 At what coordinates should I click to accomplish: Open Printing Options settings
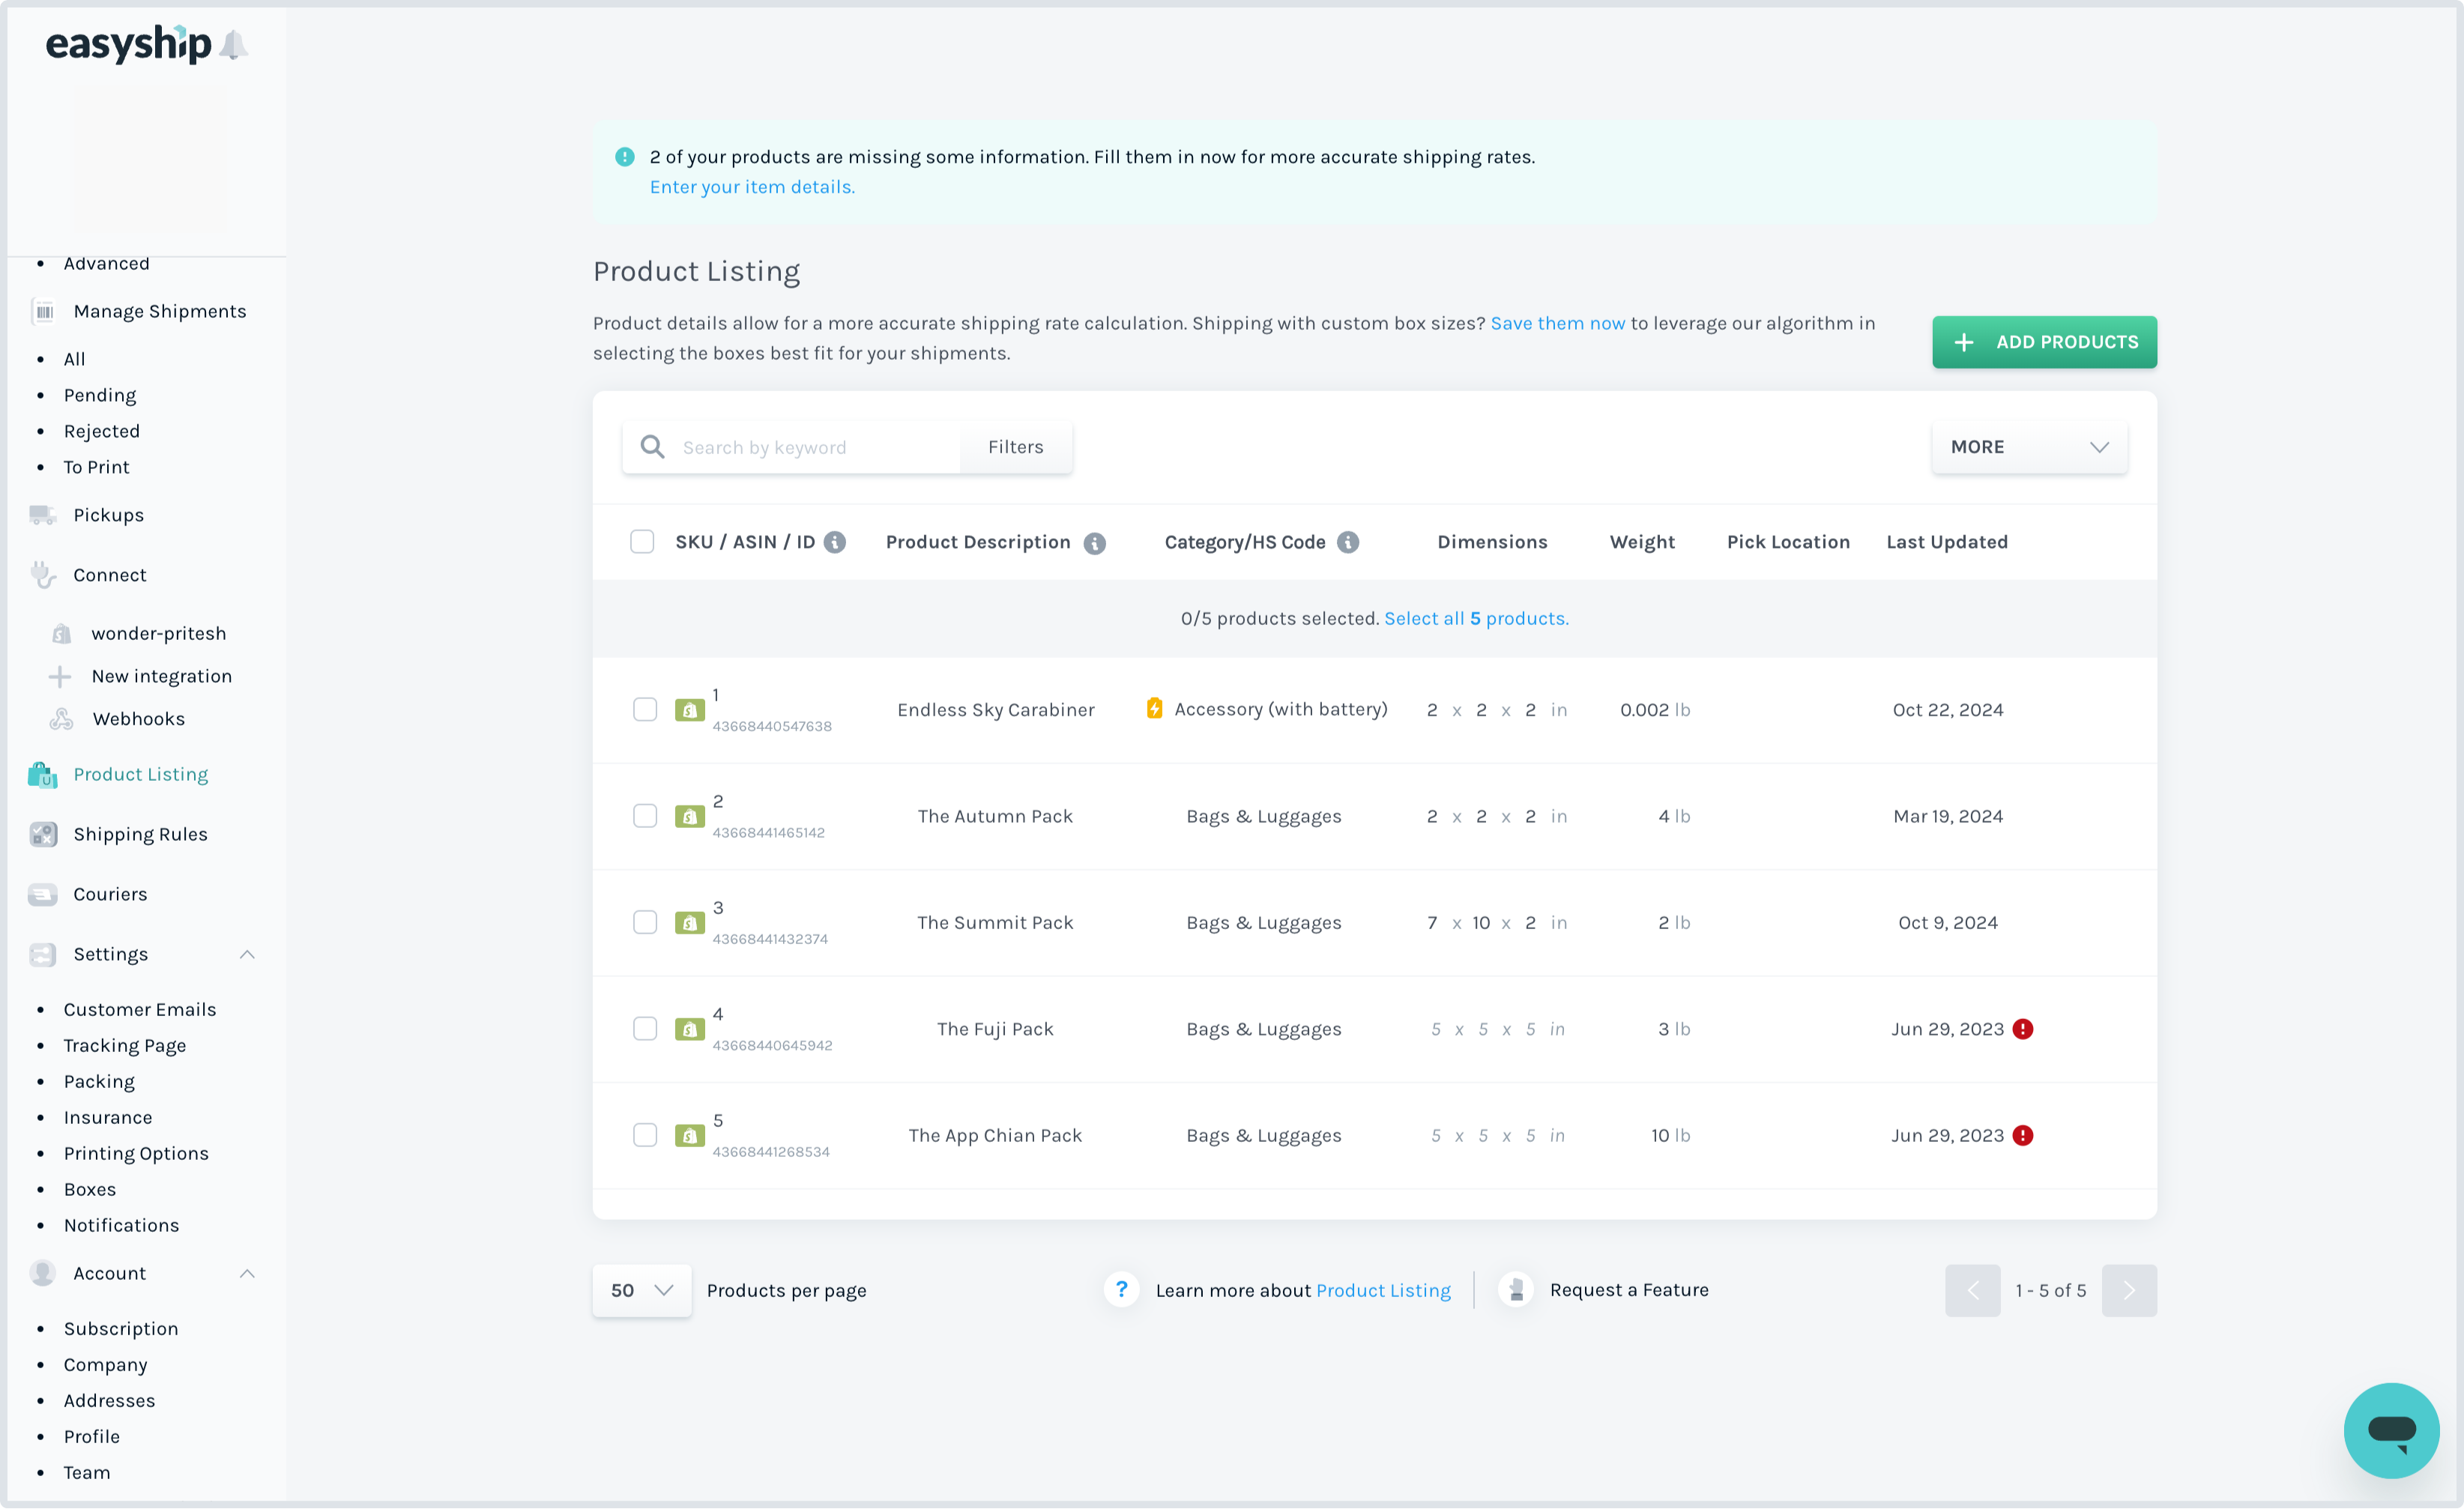pos(137,1154)
